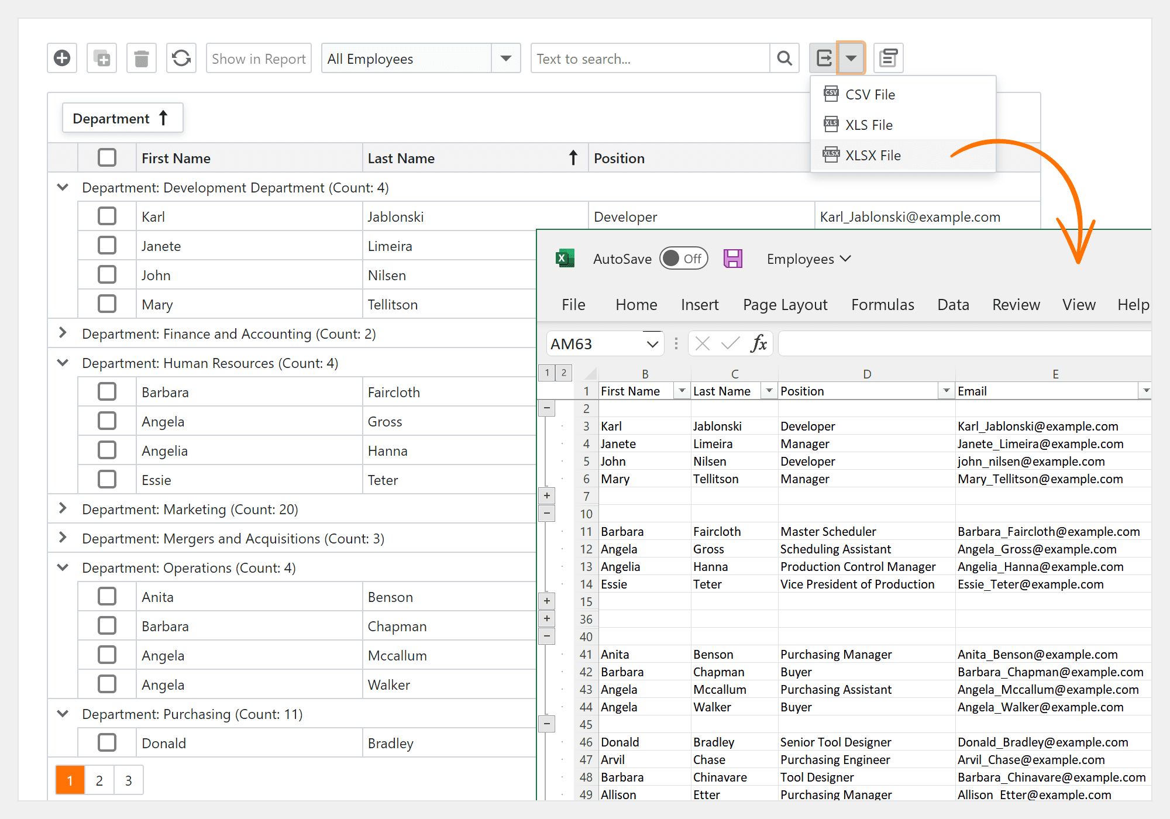Check Essie Teter's row checkbox
Viewport: 1170px width, 819px height.
pos(107,479)
